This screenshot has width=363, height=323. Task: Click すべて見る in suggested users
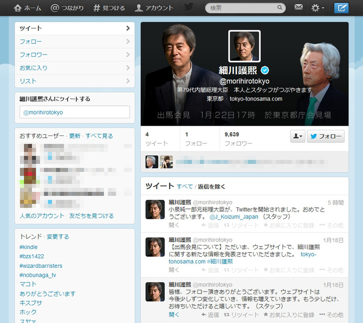(x=99, y=136)
